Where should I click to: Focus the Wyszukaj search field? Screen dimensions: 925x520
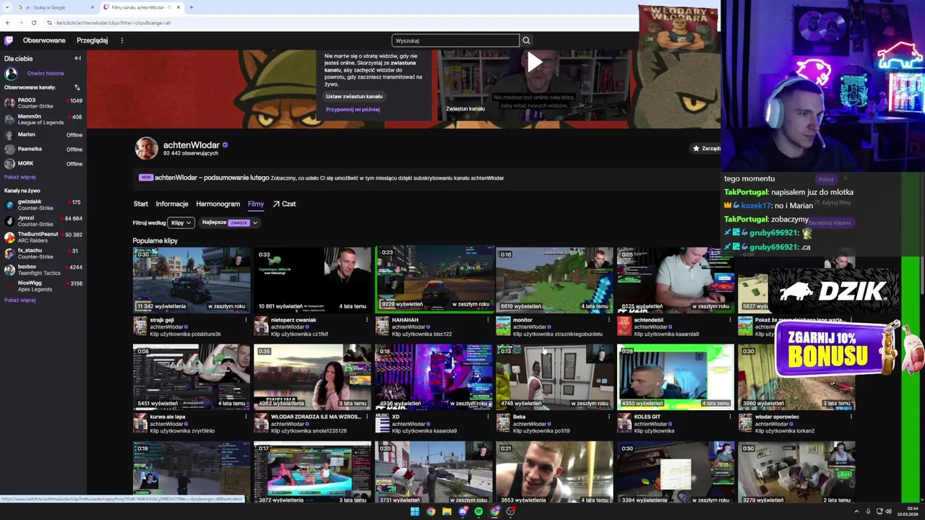[455, 40]
